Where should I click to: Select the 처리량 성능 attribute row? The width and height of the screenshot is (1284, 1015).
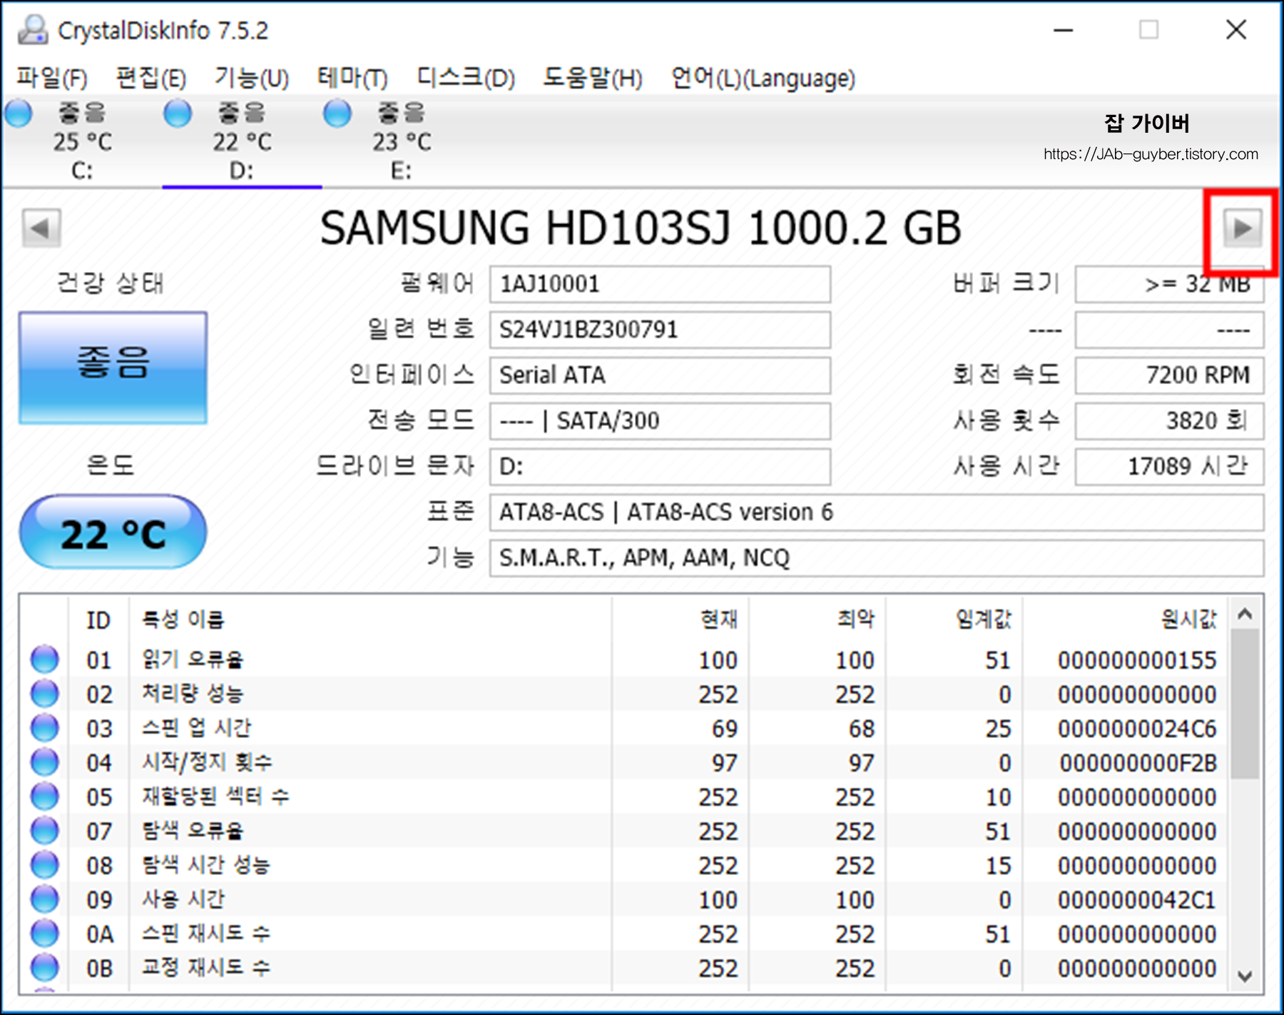(624, 693)
